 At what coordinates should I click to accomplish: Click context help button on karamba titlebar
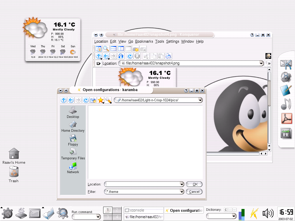tap(186, 91)
